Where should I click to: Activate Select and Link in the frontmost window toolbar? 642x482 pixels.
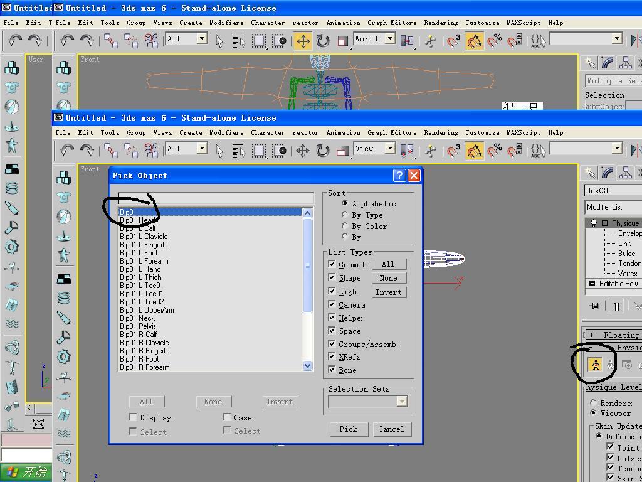(111, 151)
